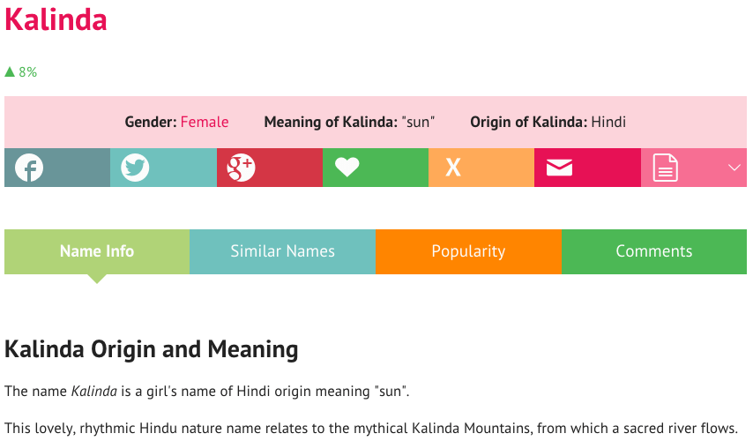Click the green up-arrow triangle
This screenshot has width=753, height=441.
coord(10,72)
